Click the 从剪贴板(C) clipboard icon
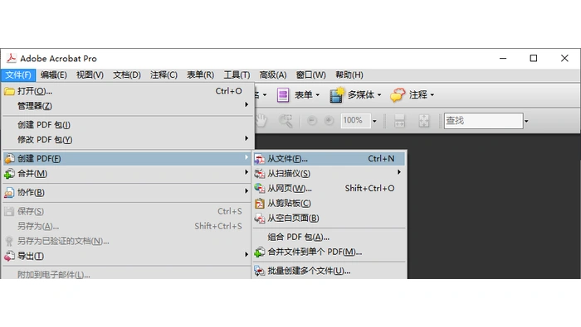This screenshot has height=327, width=581. 259,203
